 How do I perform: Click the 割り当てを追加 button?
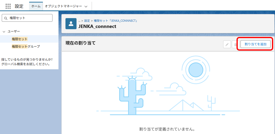255,44
